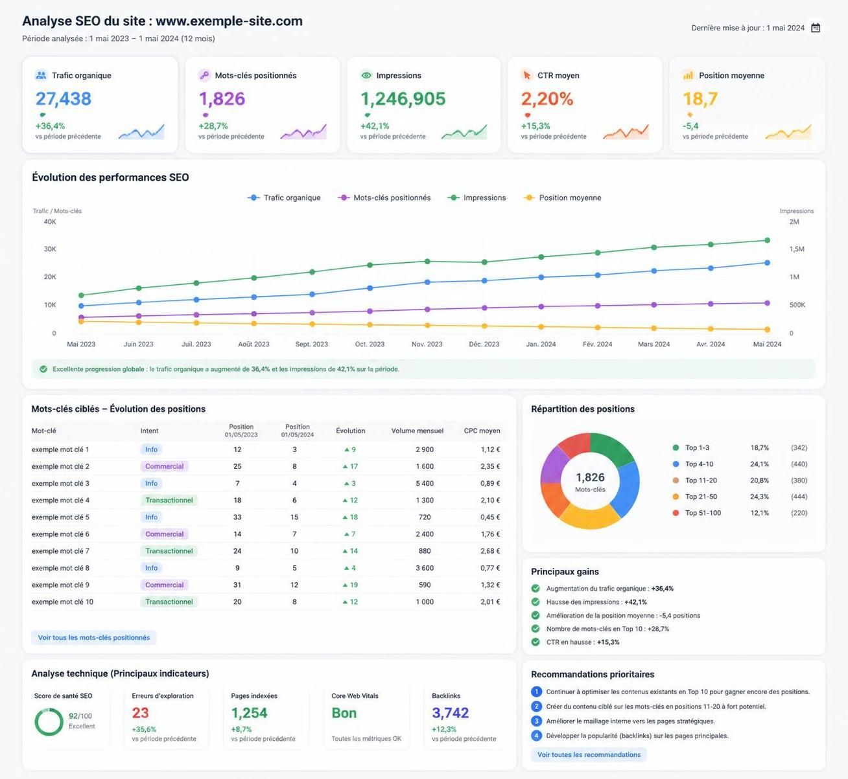Click up arrow icon for exemple mot clé 5
Image resolution: width=848 pixels, height=779 pixels.
pos(345,517)
